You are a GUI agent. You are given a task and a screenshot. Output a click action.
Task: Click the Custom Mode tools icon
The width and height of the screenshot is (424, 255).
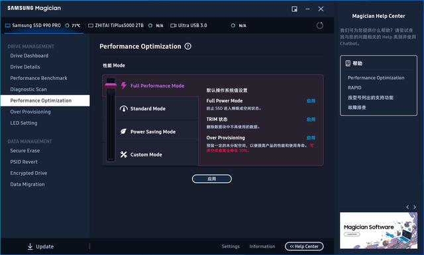[124, 155]
